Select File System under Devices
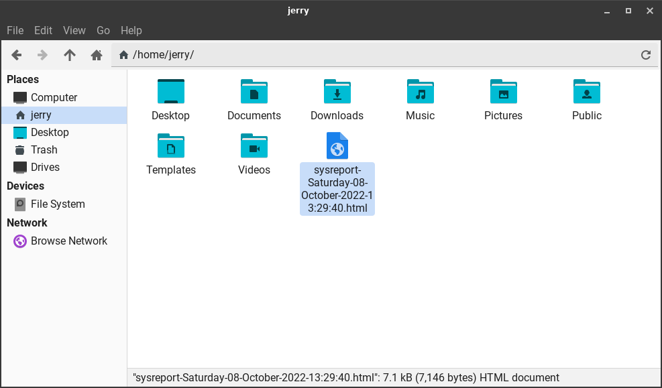 point(57,204)
